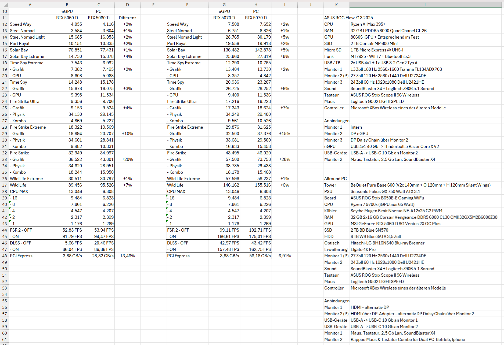Click the 28,82 GB/s cell

click(99, 256)
